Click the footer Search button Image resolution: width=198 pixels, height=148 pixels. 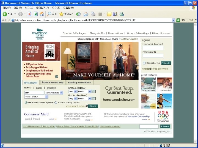tap(165, 126)
